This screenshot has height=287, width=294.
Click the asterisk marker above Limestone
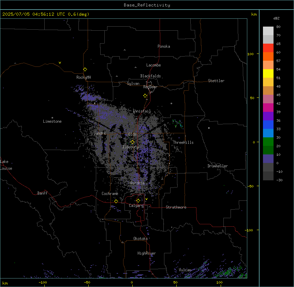point(52,118)
